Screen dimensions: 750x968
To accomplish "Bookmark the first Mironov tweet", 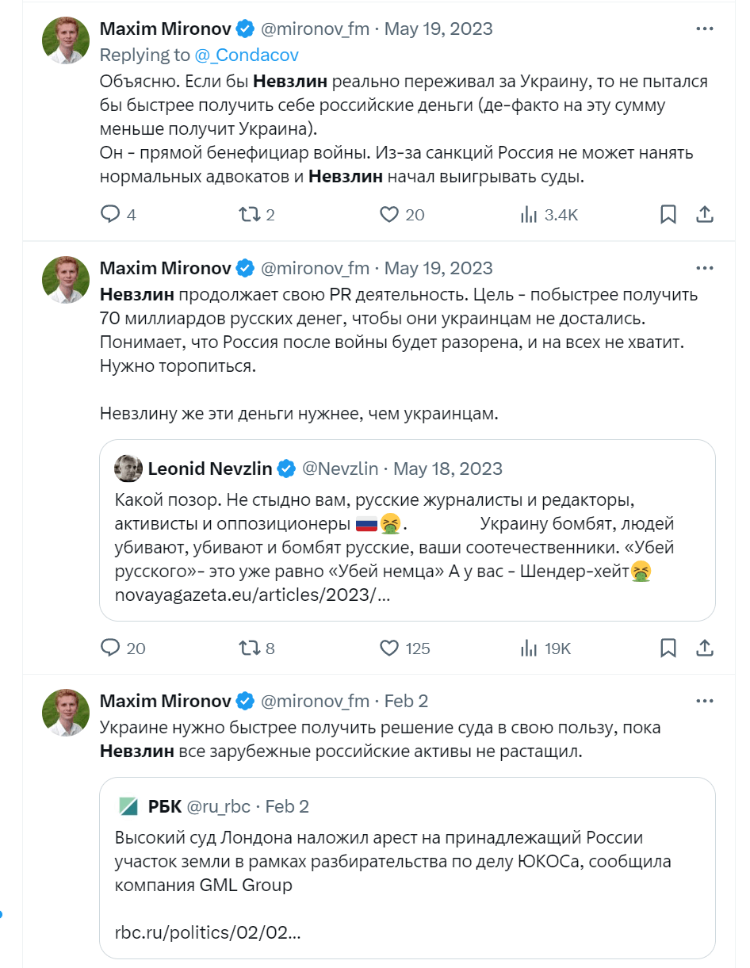I will (668, 214).
